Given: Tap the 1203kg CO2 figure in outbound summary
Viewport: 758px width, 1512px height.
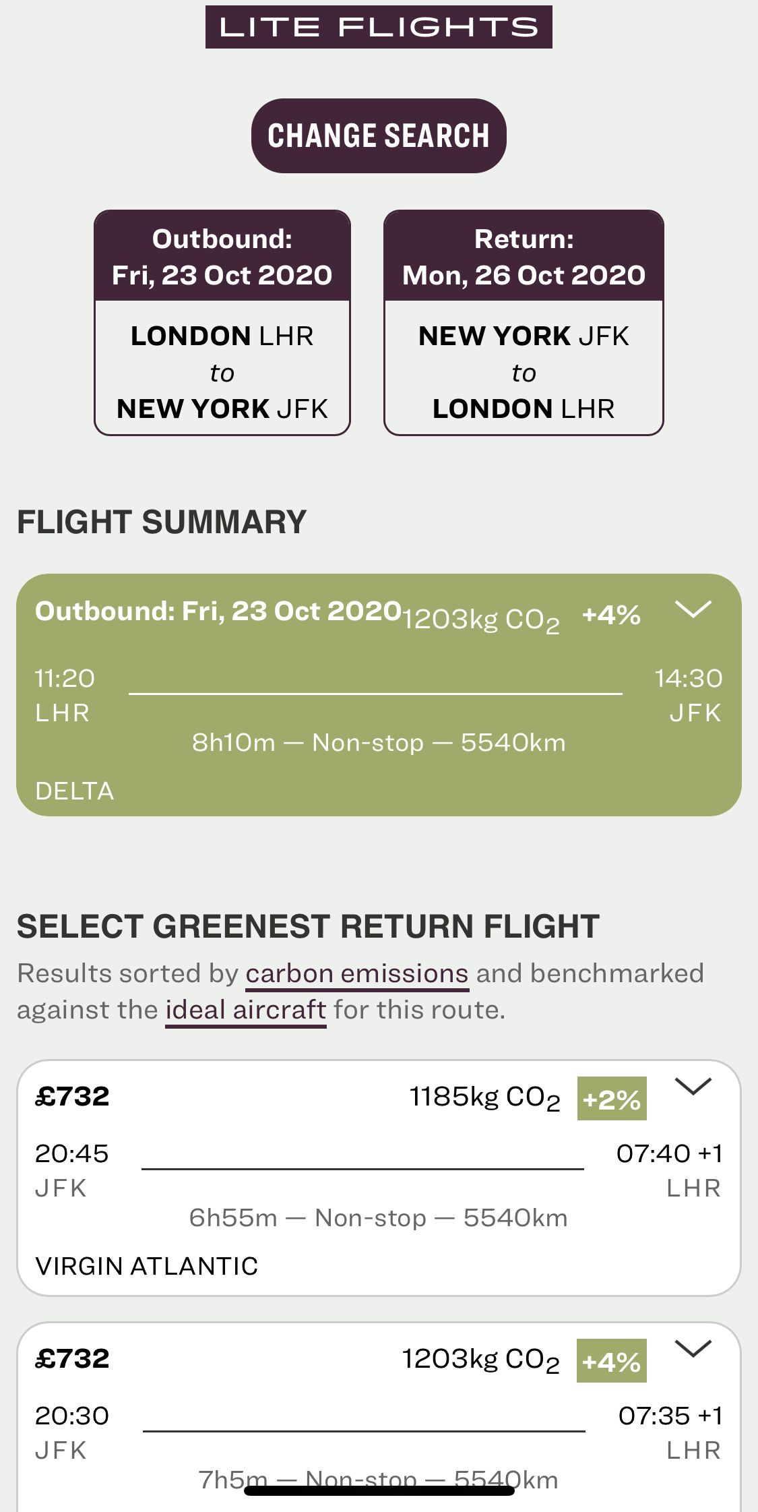Looking at the screenshot, I should [x=481, y=619].
